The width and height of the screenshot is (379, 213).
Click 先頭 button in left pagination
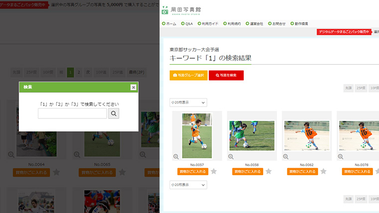click(x=16, y=72)
